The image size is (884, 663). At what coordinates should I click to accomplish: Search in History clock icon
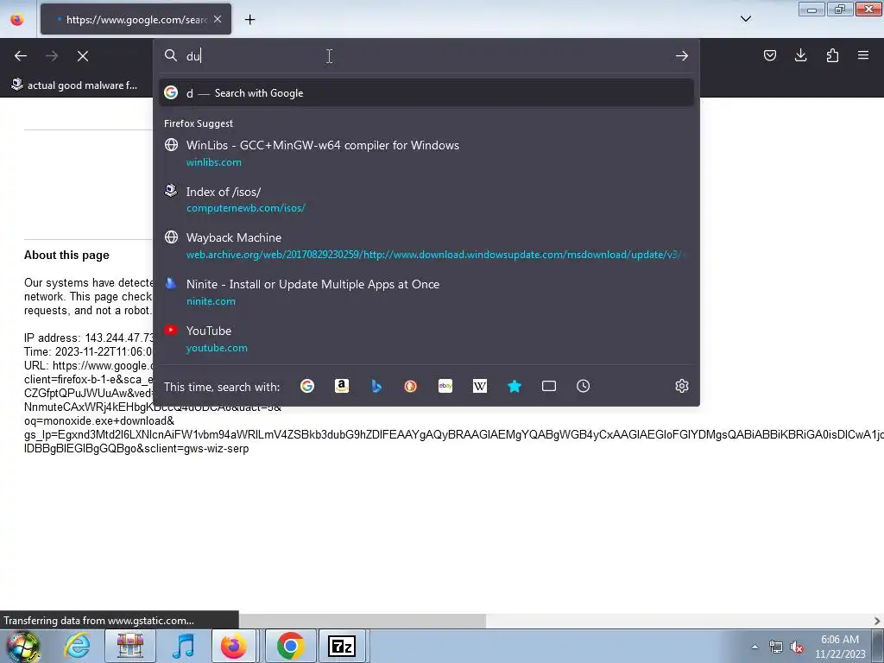(583, 386)
